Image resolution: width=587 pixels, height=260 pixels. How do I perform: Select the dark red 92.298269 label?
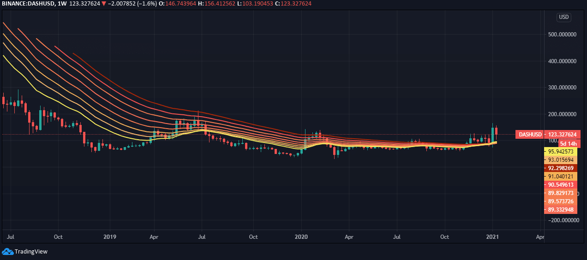(561, 168)
